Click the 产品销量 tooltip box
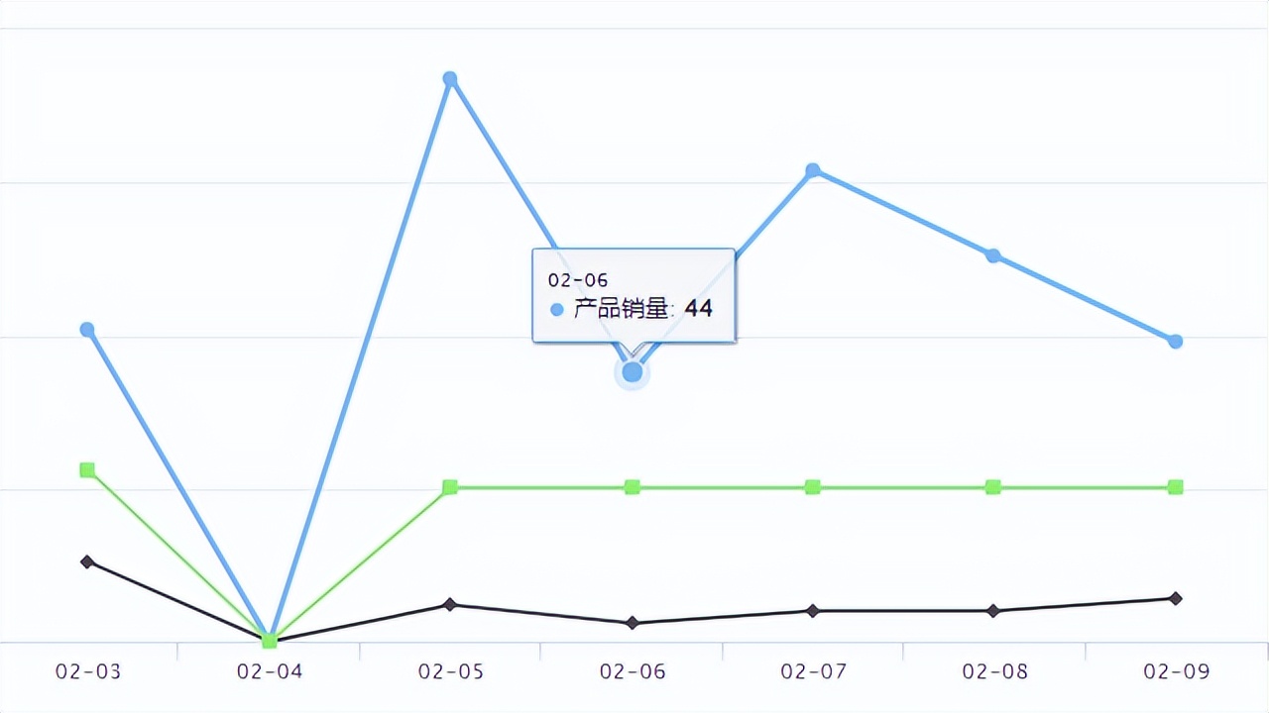 click(x=634, y=295)
